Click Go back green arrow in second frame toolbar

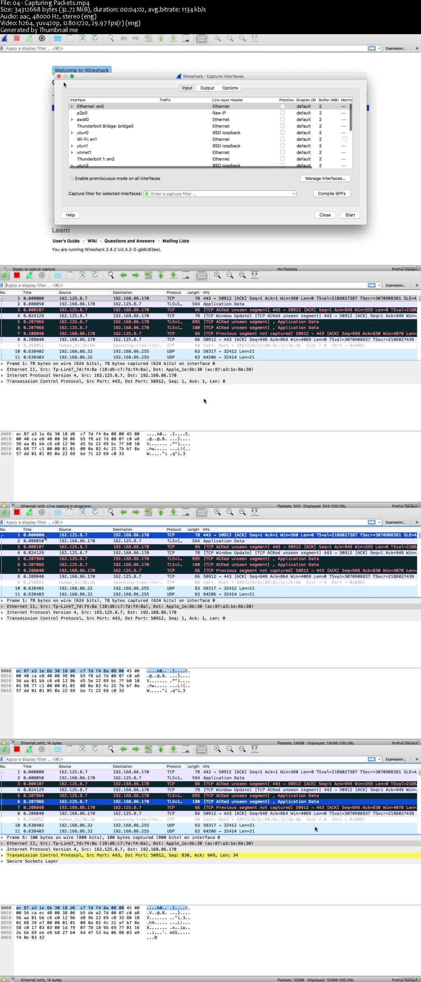123,275
